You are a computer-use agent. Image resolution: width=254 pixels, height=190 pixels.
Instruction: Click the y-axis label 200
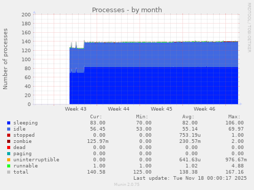pyautogui.click(x=26, y=15)
